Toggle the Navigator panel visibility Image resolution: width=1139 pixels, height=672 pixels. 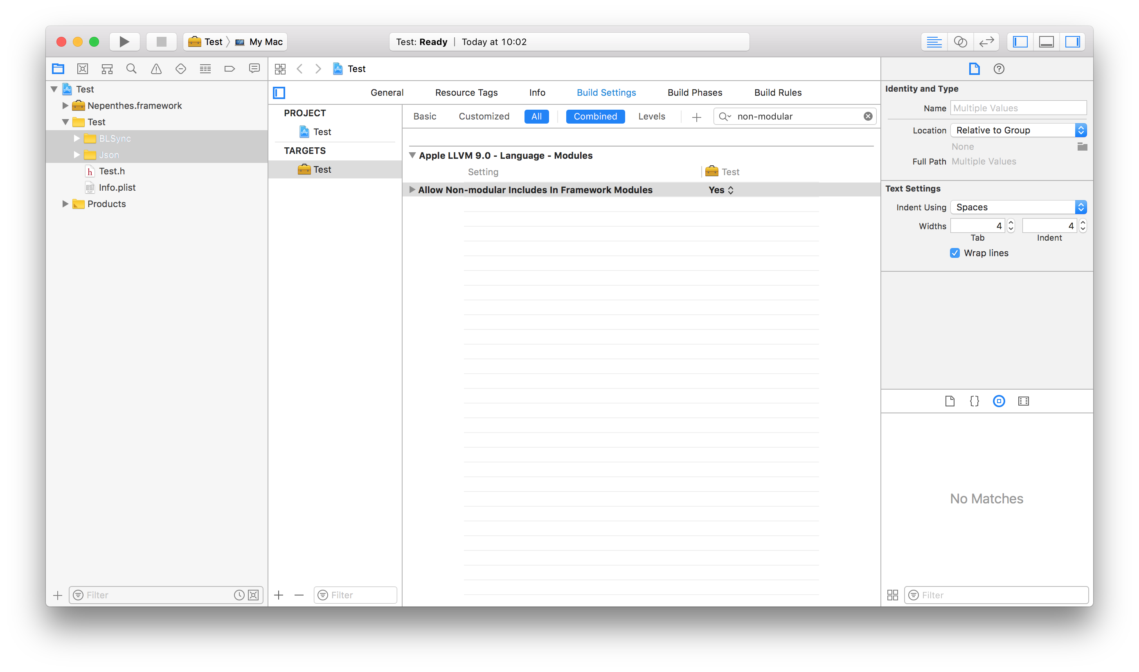[1020, 42]
